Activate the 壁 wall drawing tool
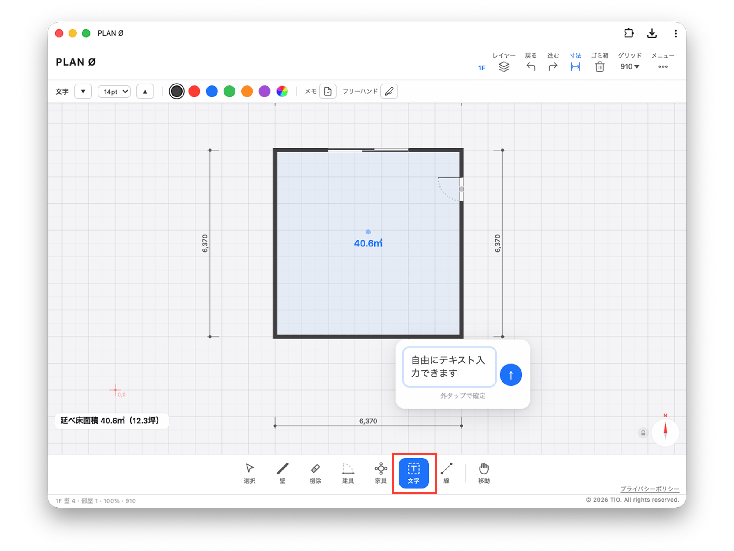 click(x=282, y=473)
